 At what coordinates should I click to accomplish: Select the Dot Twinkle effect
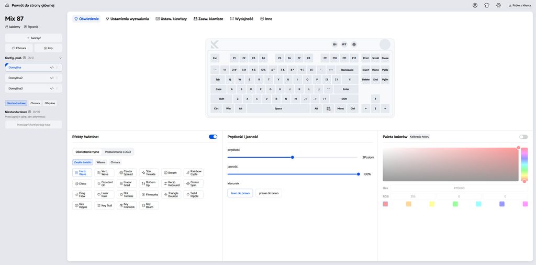click(127, 195)
